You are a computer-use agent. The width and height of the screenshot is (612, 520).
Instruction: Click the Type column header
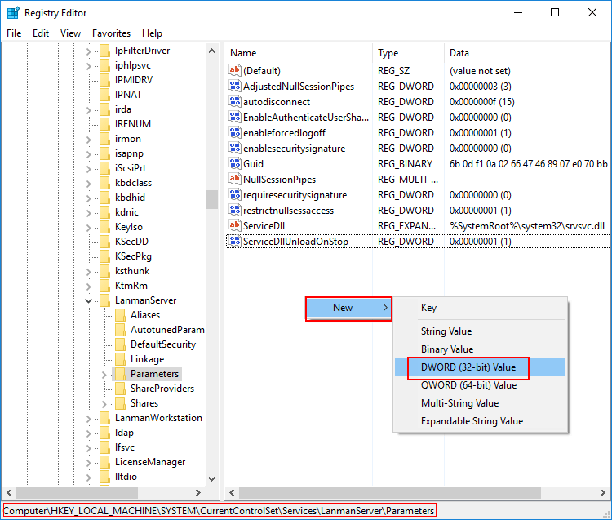[x=408, y=53]
